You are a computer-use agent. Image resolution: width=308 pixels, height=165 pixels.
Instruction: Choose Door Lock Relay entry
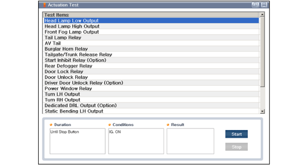pyautogui.click(x=151, y=72)
